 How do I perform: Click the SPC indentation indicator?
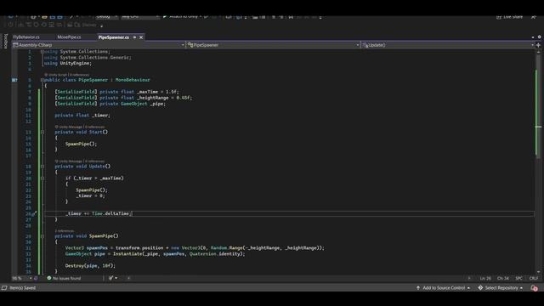click(519, 278)
